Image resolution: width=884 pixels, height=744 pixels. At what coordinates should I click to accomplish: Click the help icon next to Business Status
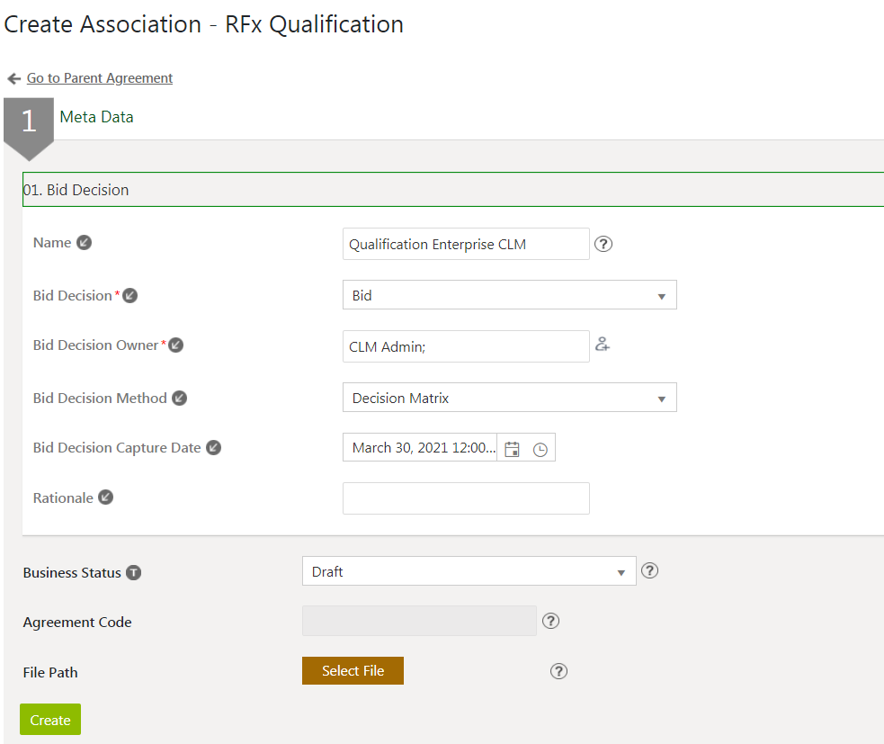click(x=650, y=570)
